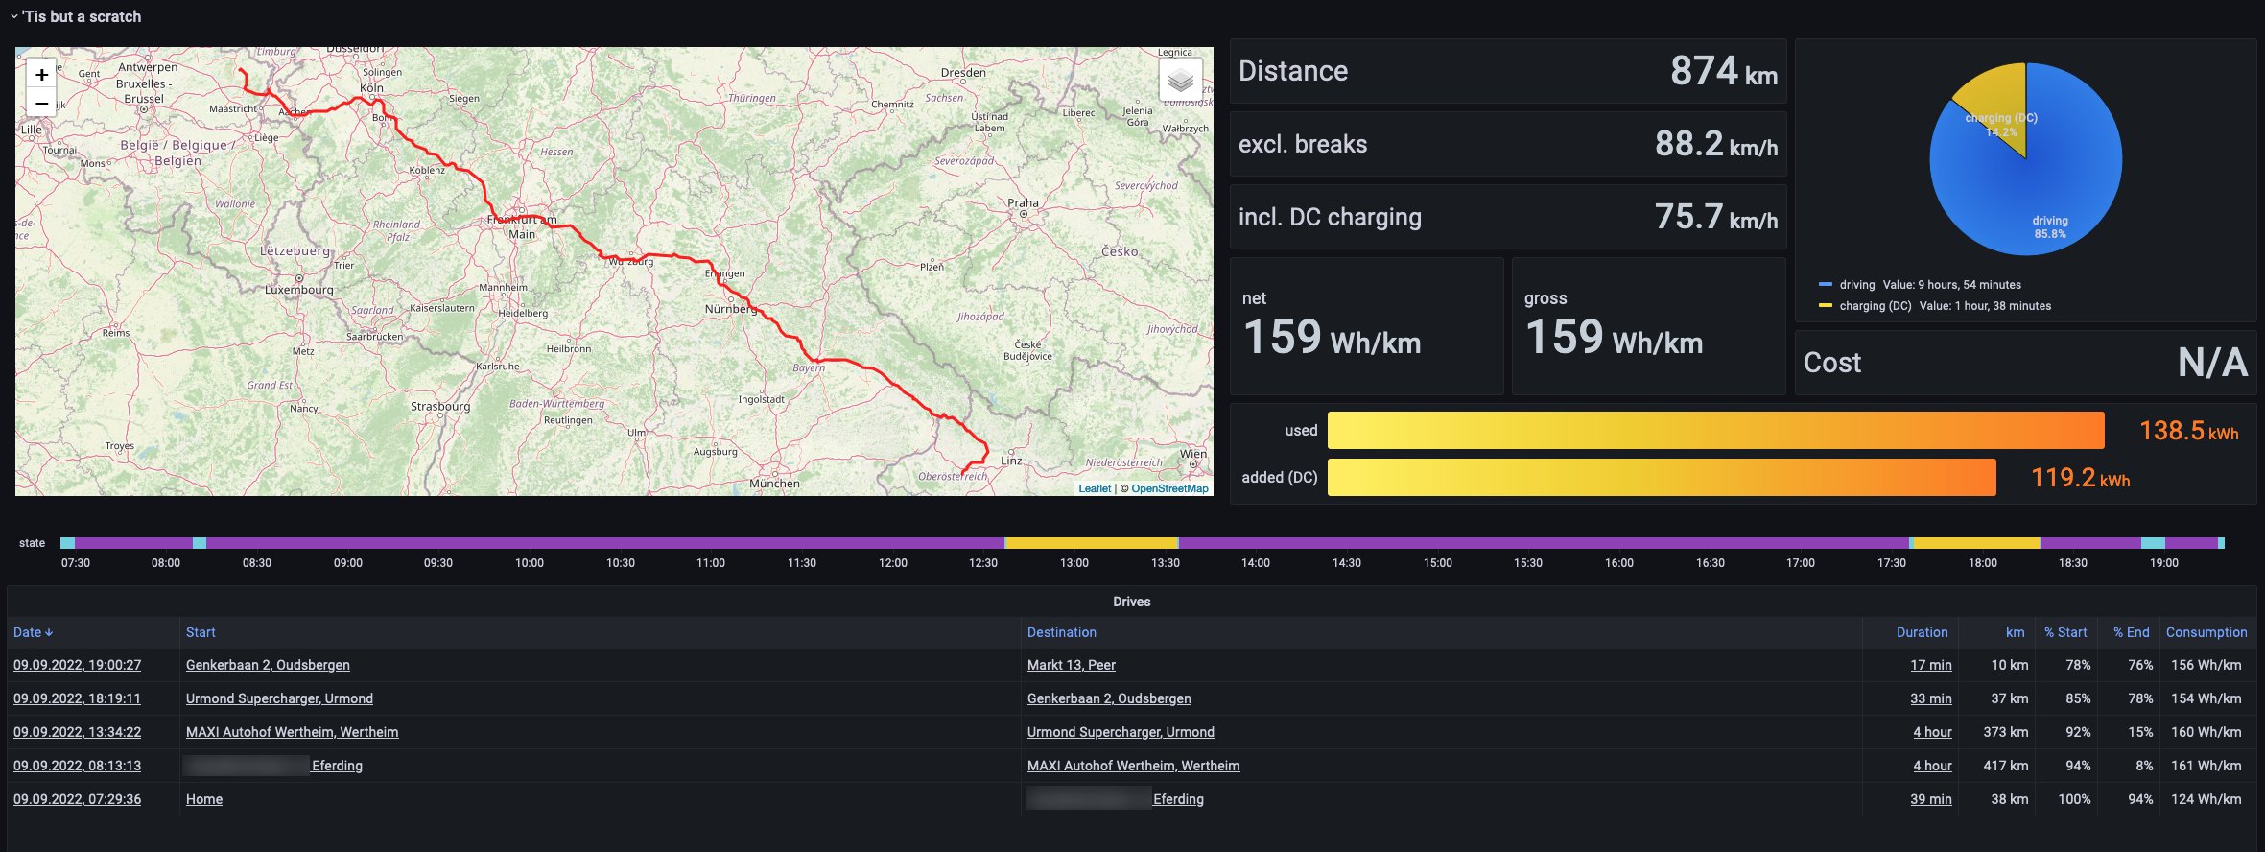Toggle driving series in pie legend
The image size is (2265, 852).
point(1856,285)
